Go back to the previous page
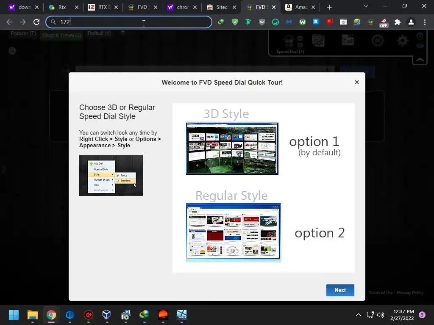Image resolution: width=434 pixels, height=325 pixels. pyautogui.click(x=9, y=22)
